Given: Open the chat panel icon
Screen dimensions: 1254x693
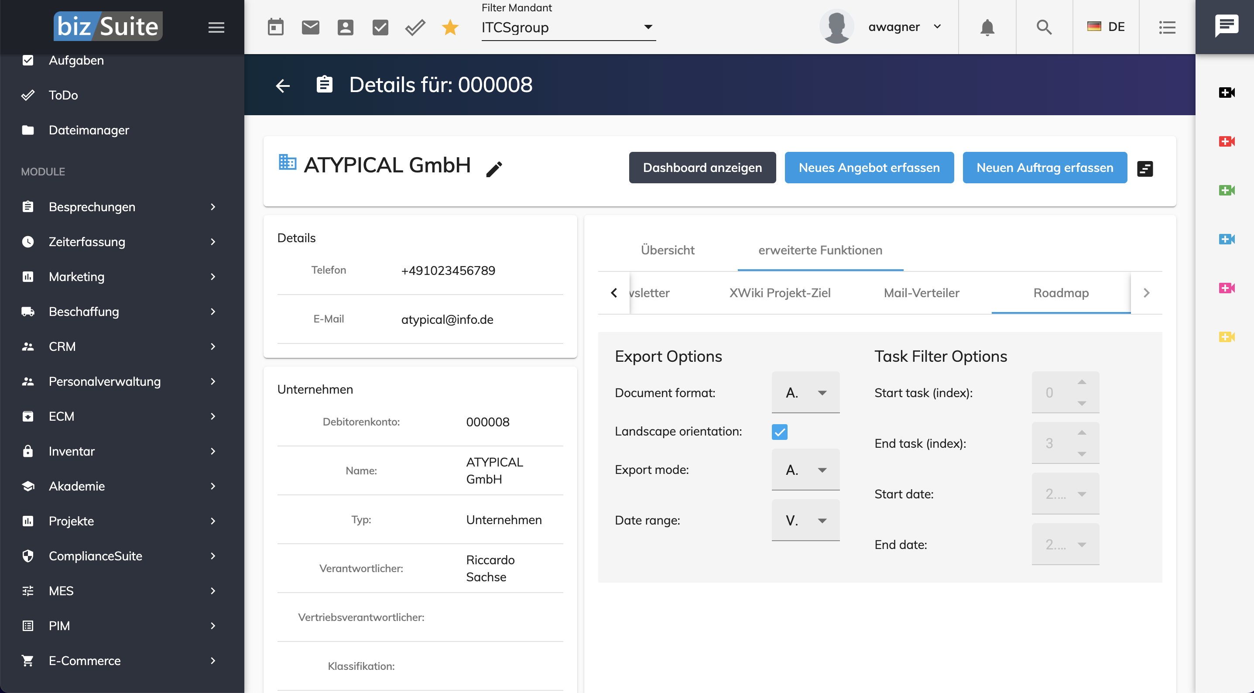Looking at the screenshot, I should (1226, 26).
